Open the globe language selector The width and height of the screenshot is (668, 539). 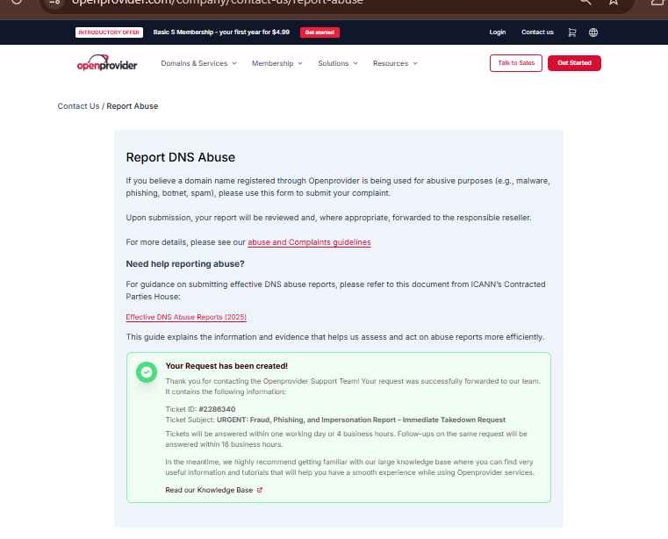(593, 32)
